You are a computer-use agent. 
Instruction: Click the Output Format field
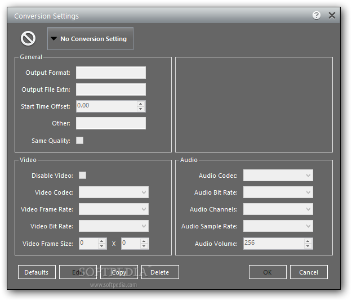click(x=111, y=73)
